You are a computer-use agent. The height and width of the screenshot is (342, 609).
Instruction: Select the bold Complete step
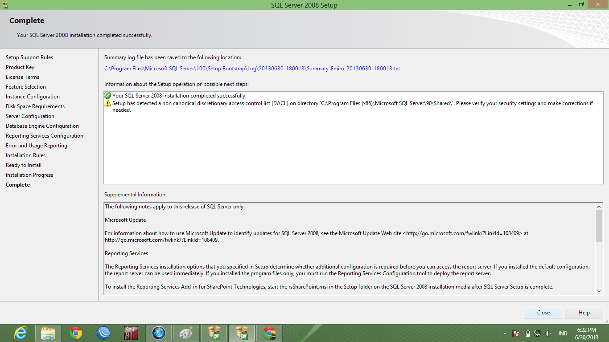[18, 185]
